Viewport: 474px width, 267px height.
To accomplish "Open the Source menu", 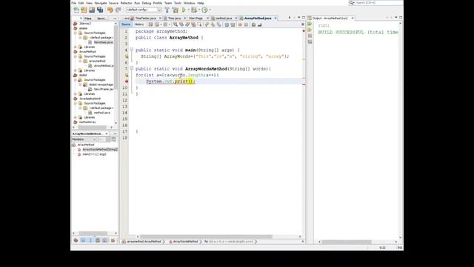I will [113, 3].
